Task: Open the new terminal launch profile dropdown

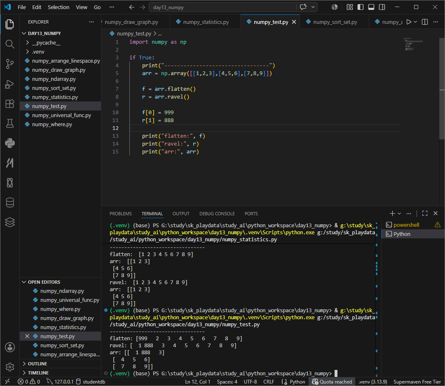Action: [399, 213]
